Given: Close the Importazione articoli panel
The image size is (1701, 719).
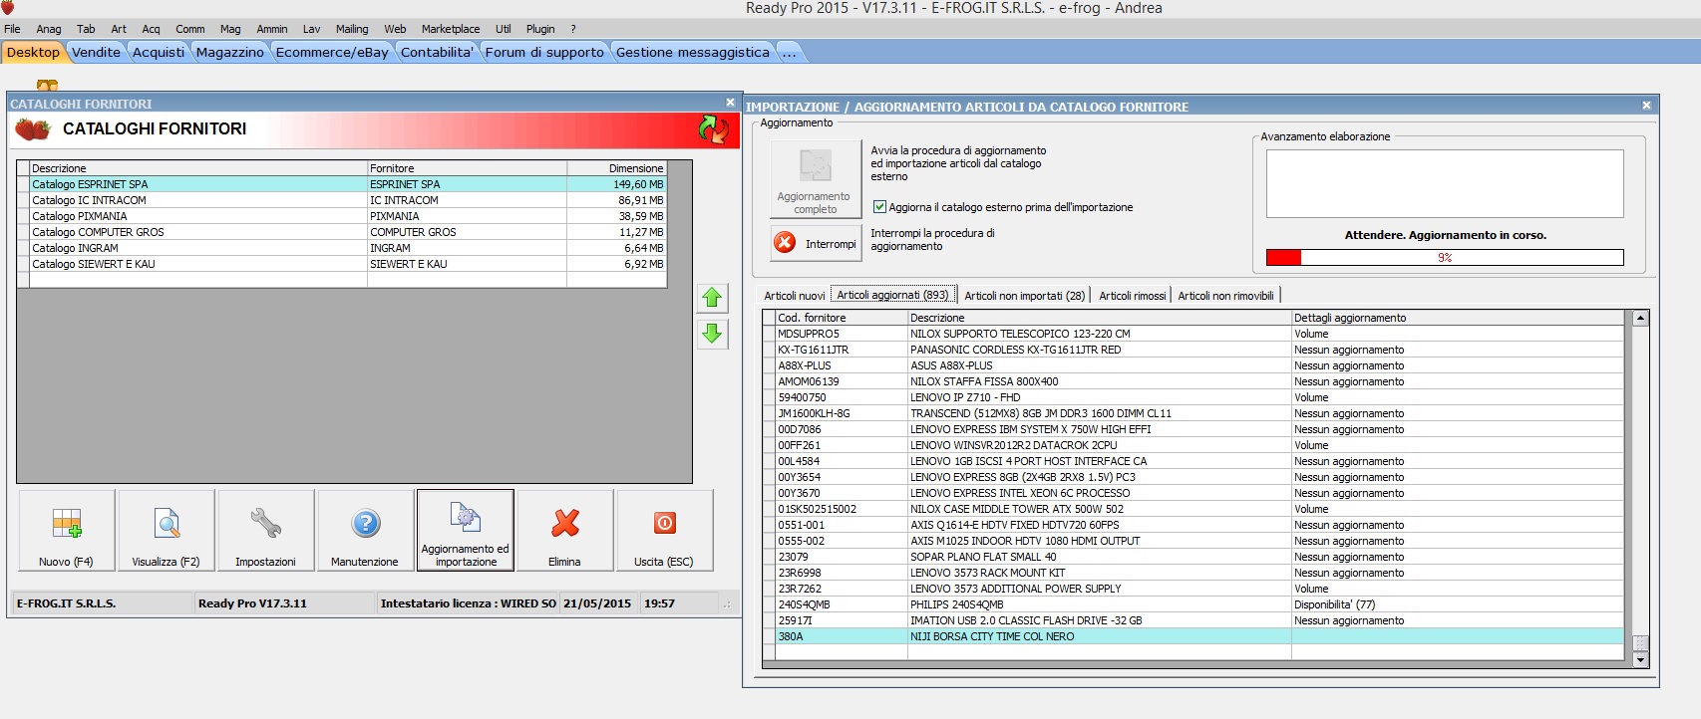Looking at the screenshot, I should (x=1646, y=106).
